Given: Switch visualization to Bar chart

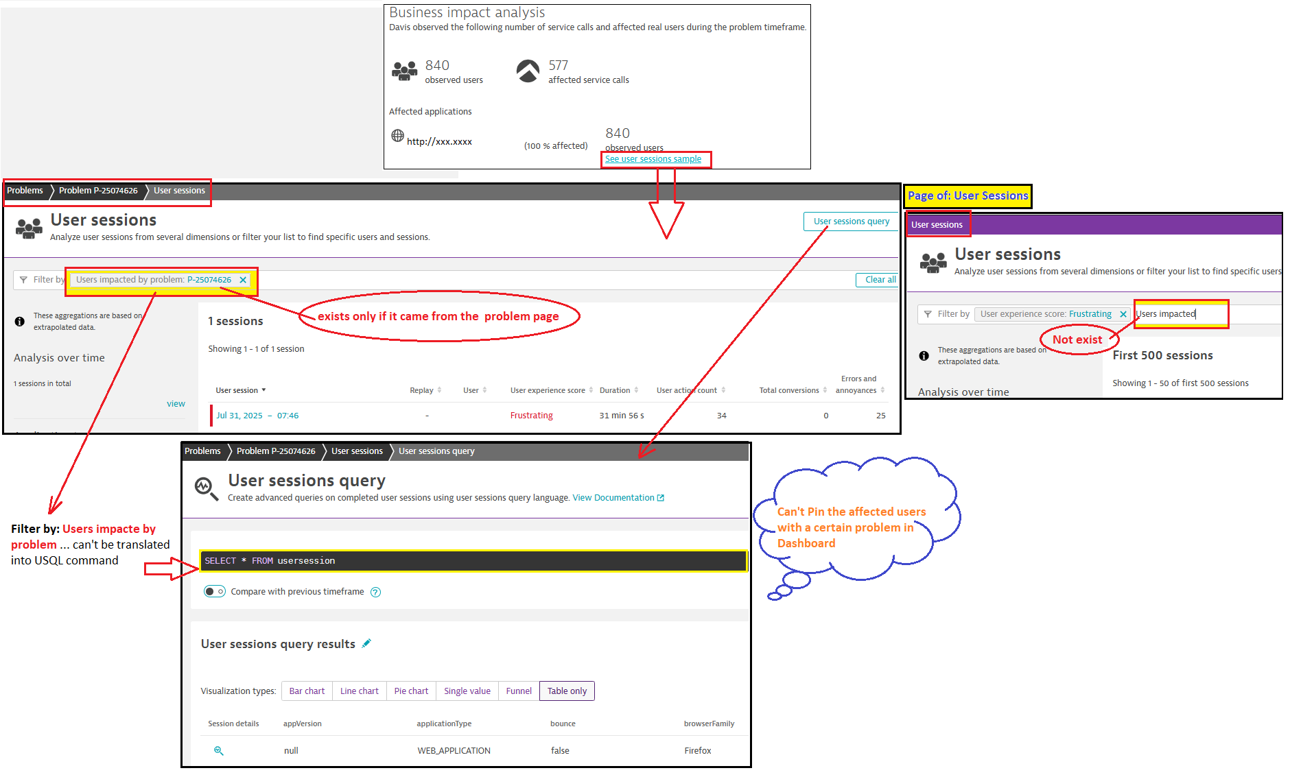Looking at the screenshot, I should pos(307,691).
